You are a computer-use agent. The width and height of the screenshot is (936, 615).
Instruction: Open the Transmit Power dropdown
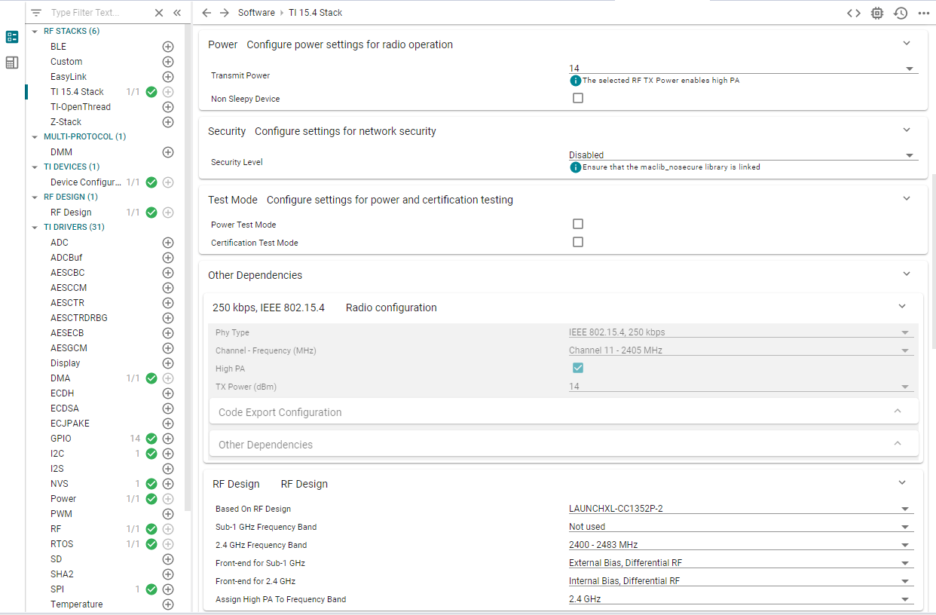point(742,68)
